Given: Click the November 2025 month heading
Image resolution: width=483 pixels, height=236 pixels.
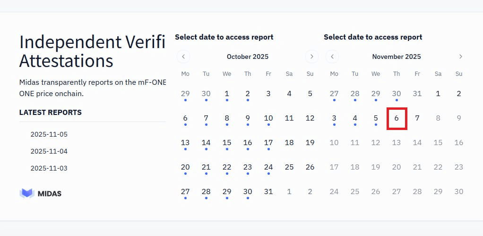Looking at the screenshot, I should coord(396,57).
